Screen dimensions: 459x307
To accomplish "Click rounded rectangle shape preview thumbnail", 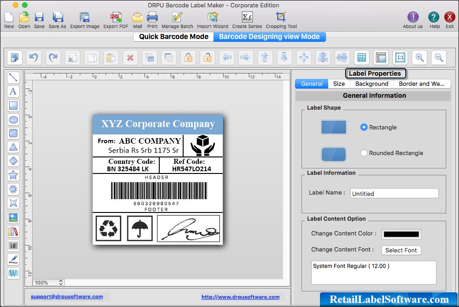I will click(x=333, y=154).
